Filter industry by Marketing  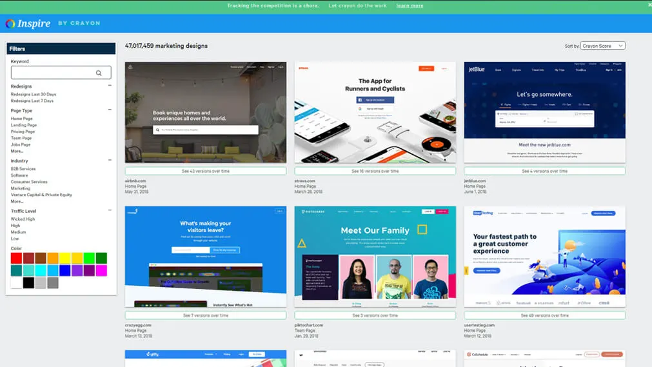[x=21, y=188]
